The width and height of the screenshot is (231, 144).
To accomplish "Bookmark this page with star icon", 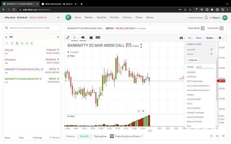I will [x=190, y=10].
